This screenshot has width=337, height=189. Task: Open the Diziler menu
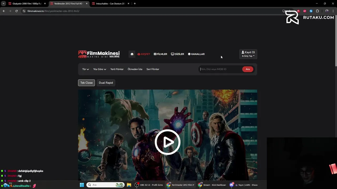click(177, 54)
